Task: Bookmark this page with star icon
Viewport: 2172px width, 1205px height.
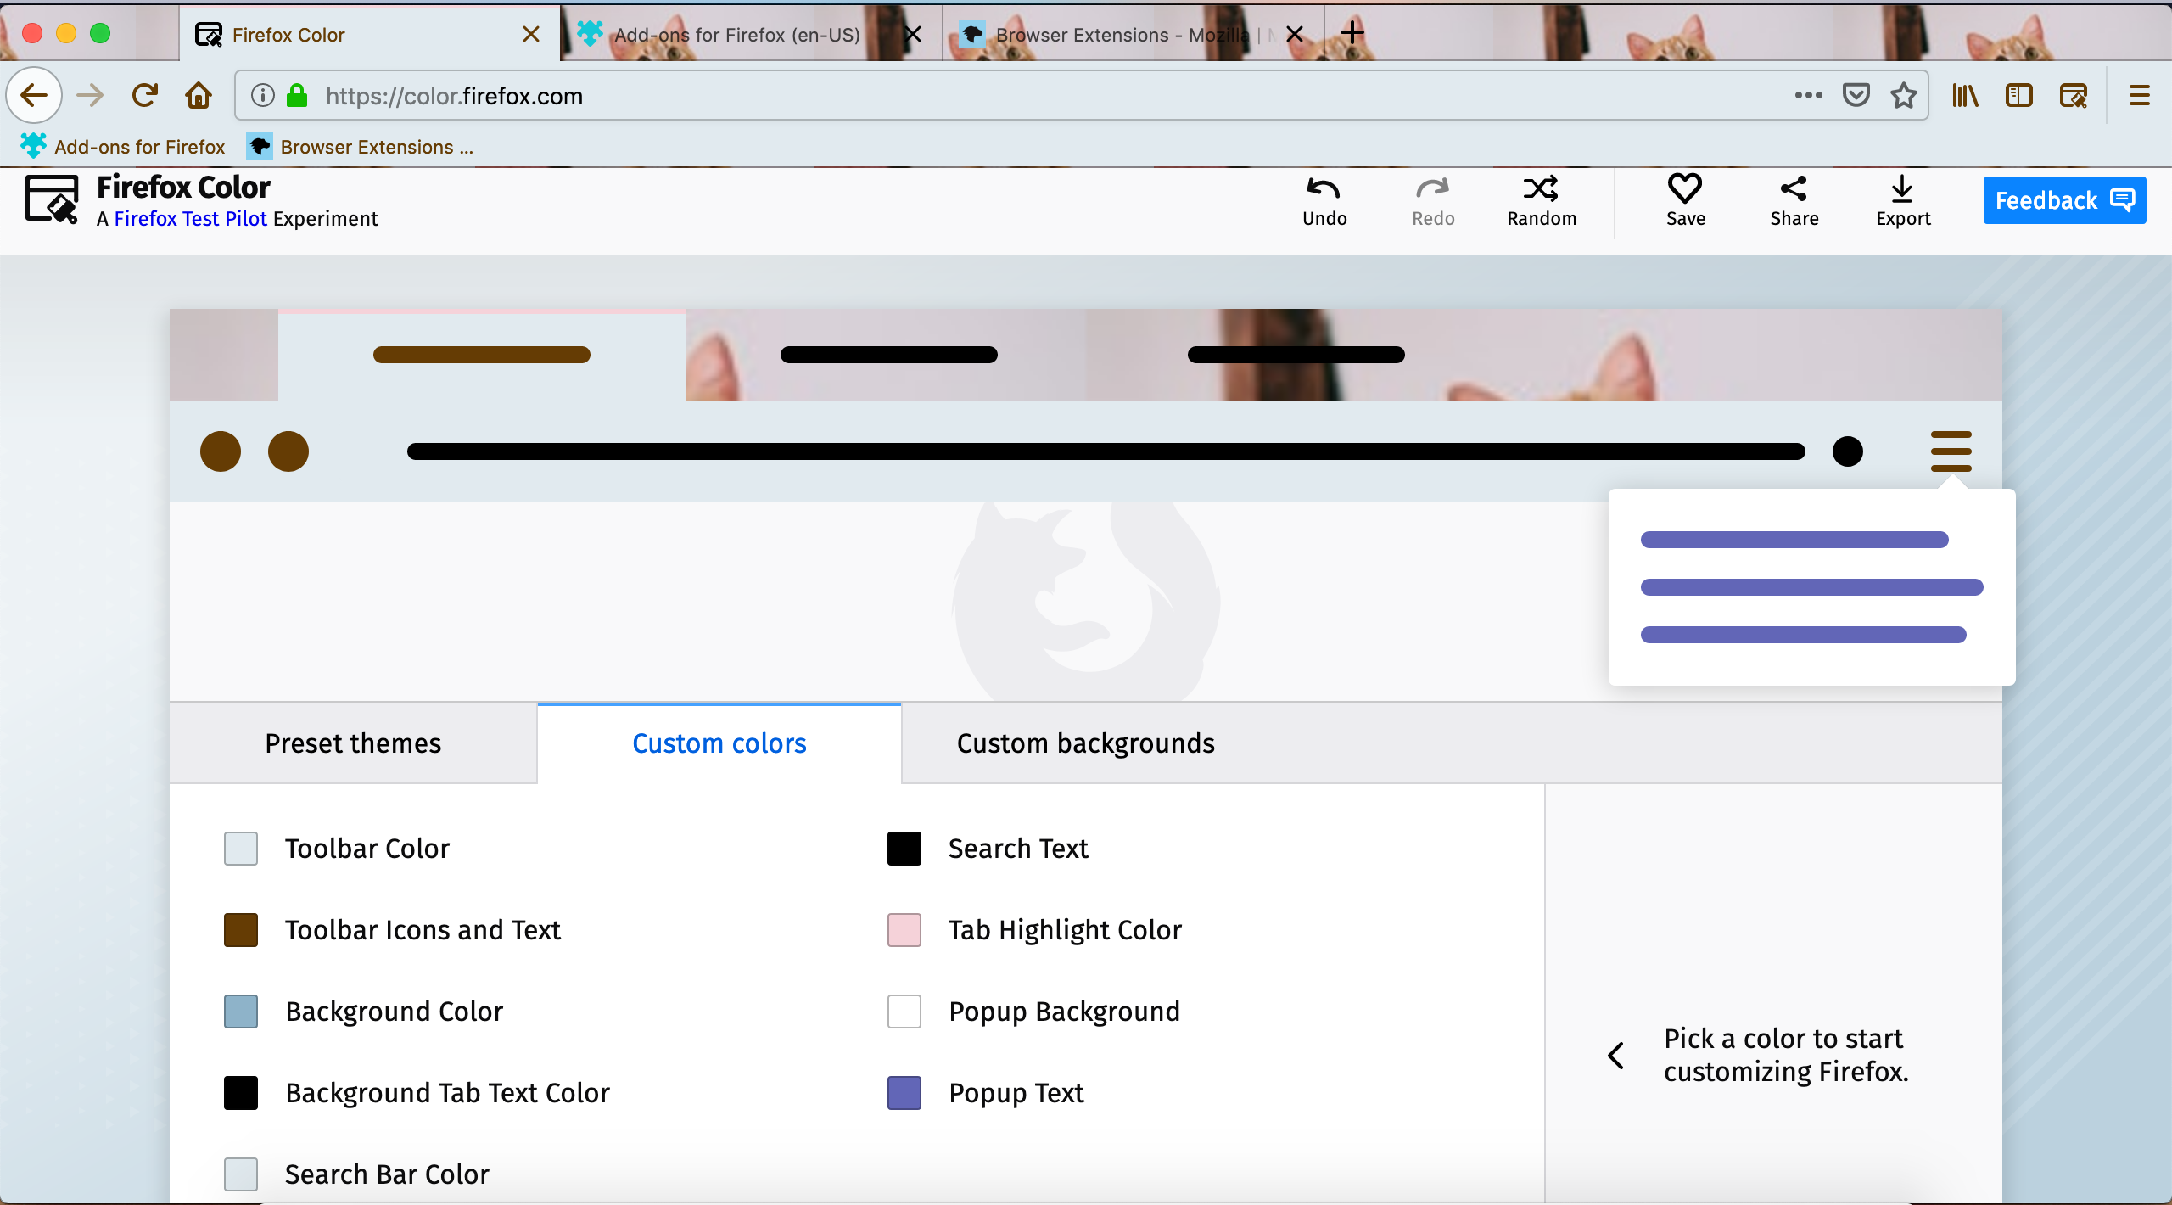Action: 1904,95
